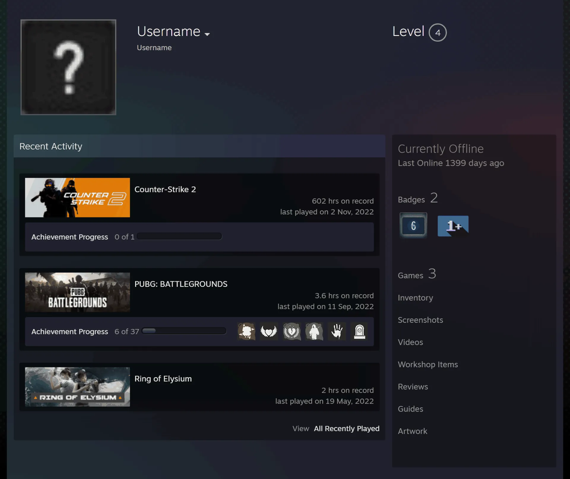Select the hand print achievement icon
The height and width of the screenshot is (479, 570).
337,331
